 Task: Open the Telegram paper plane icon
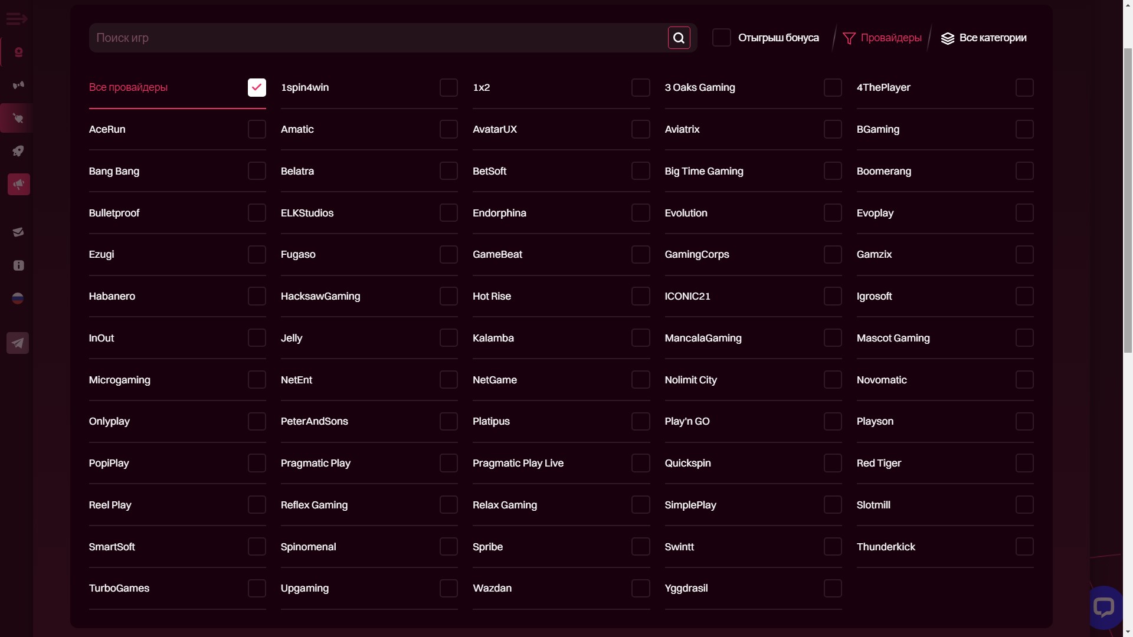tap(18, 343)
